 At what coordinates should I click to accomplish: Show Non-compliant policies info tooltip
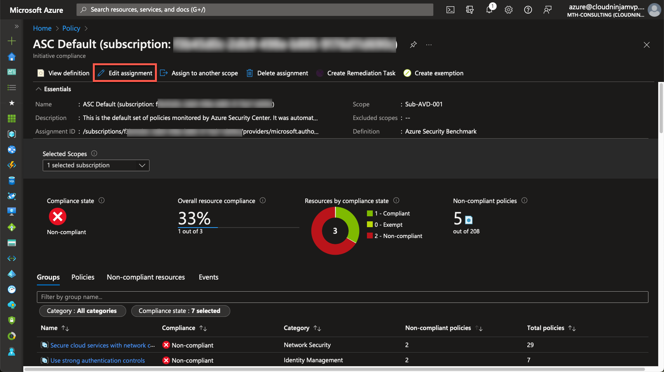524,200
